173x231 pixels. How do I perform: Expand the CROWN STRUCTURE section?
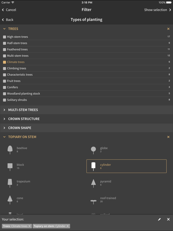(x=86, y=119)
